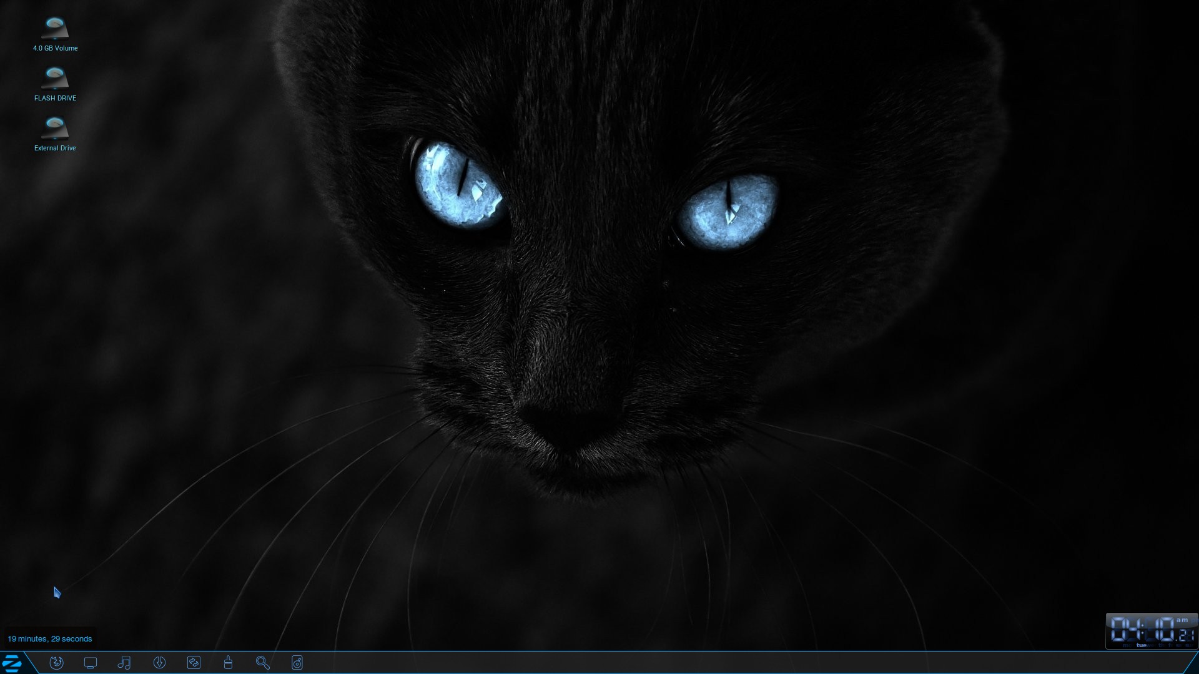Click the clock's small seconds display

[1187, 635]
